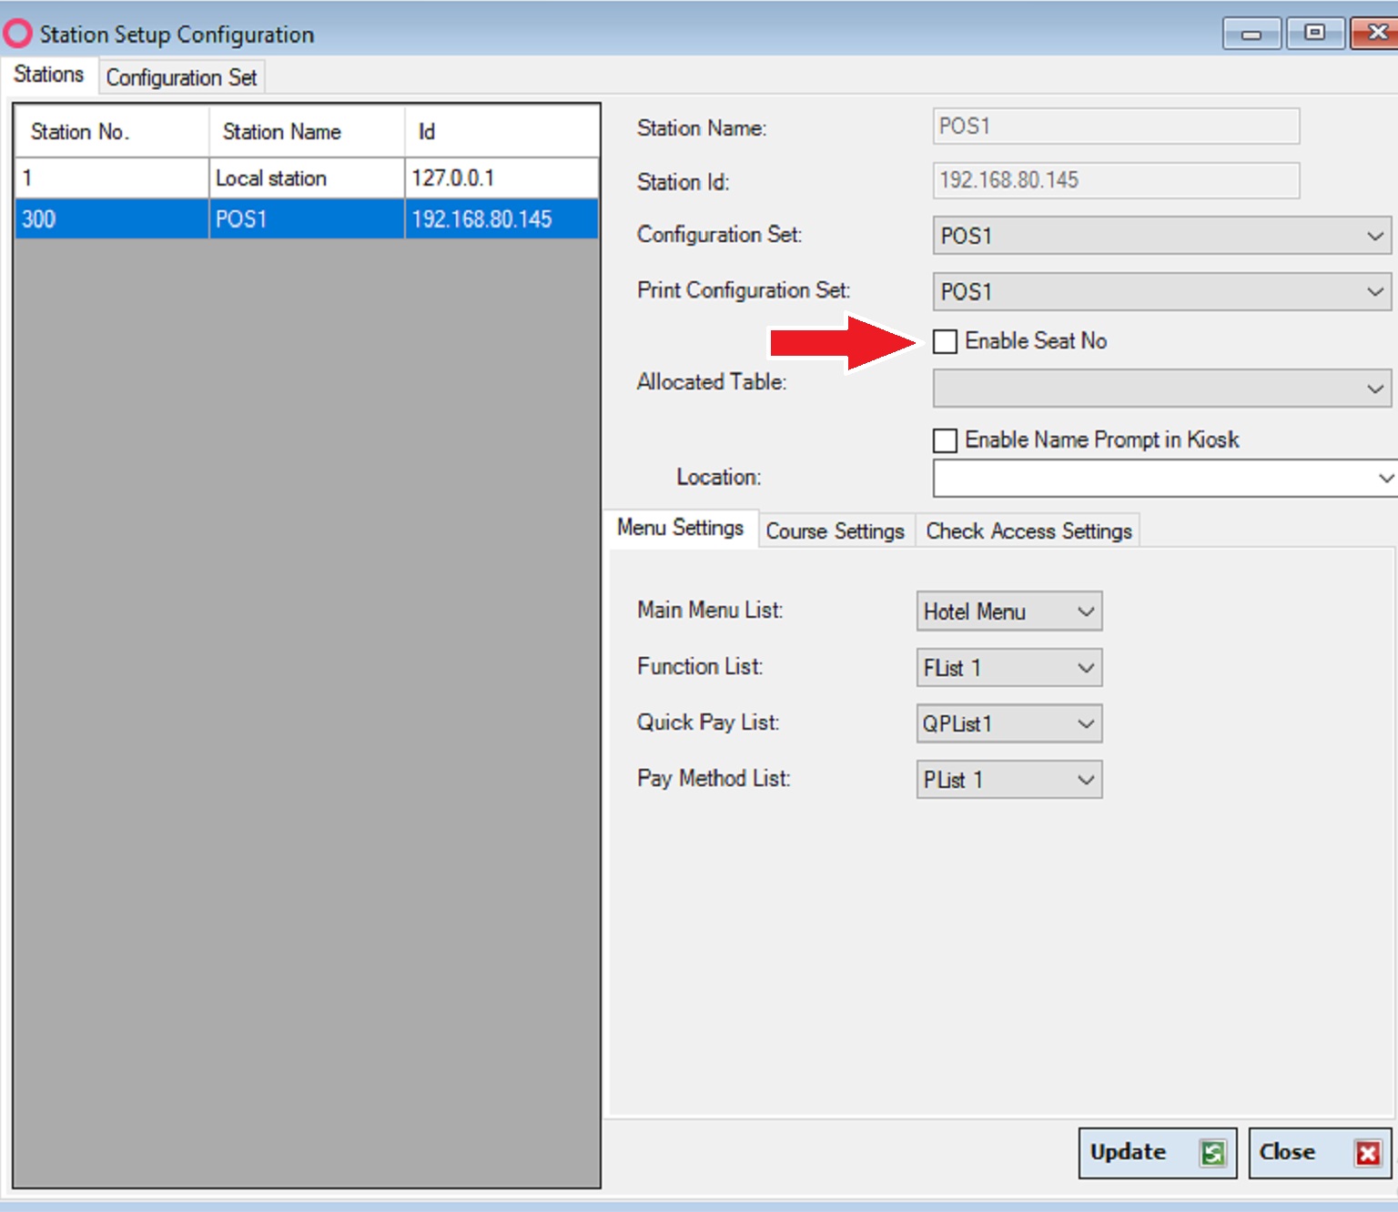This screenshot has width=1398, height=1212.
Task: Click the Station Name input field
Action: point(1116,126)
